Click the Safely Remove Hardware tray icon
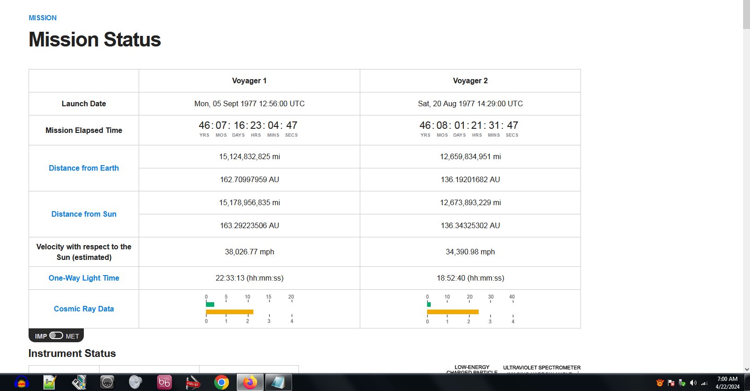Viewport: 750px width, 391px height. [x=682, y=383]
